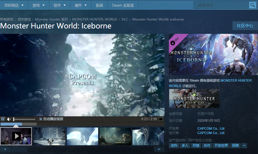Select the 狩猎 tag
258x154 pixels.
click(196, 146)
